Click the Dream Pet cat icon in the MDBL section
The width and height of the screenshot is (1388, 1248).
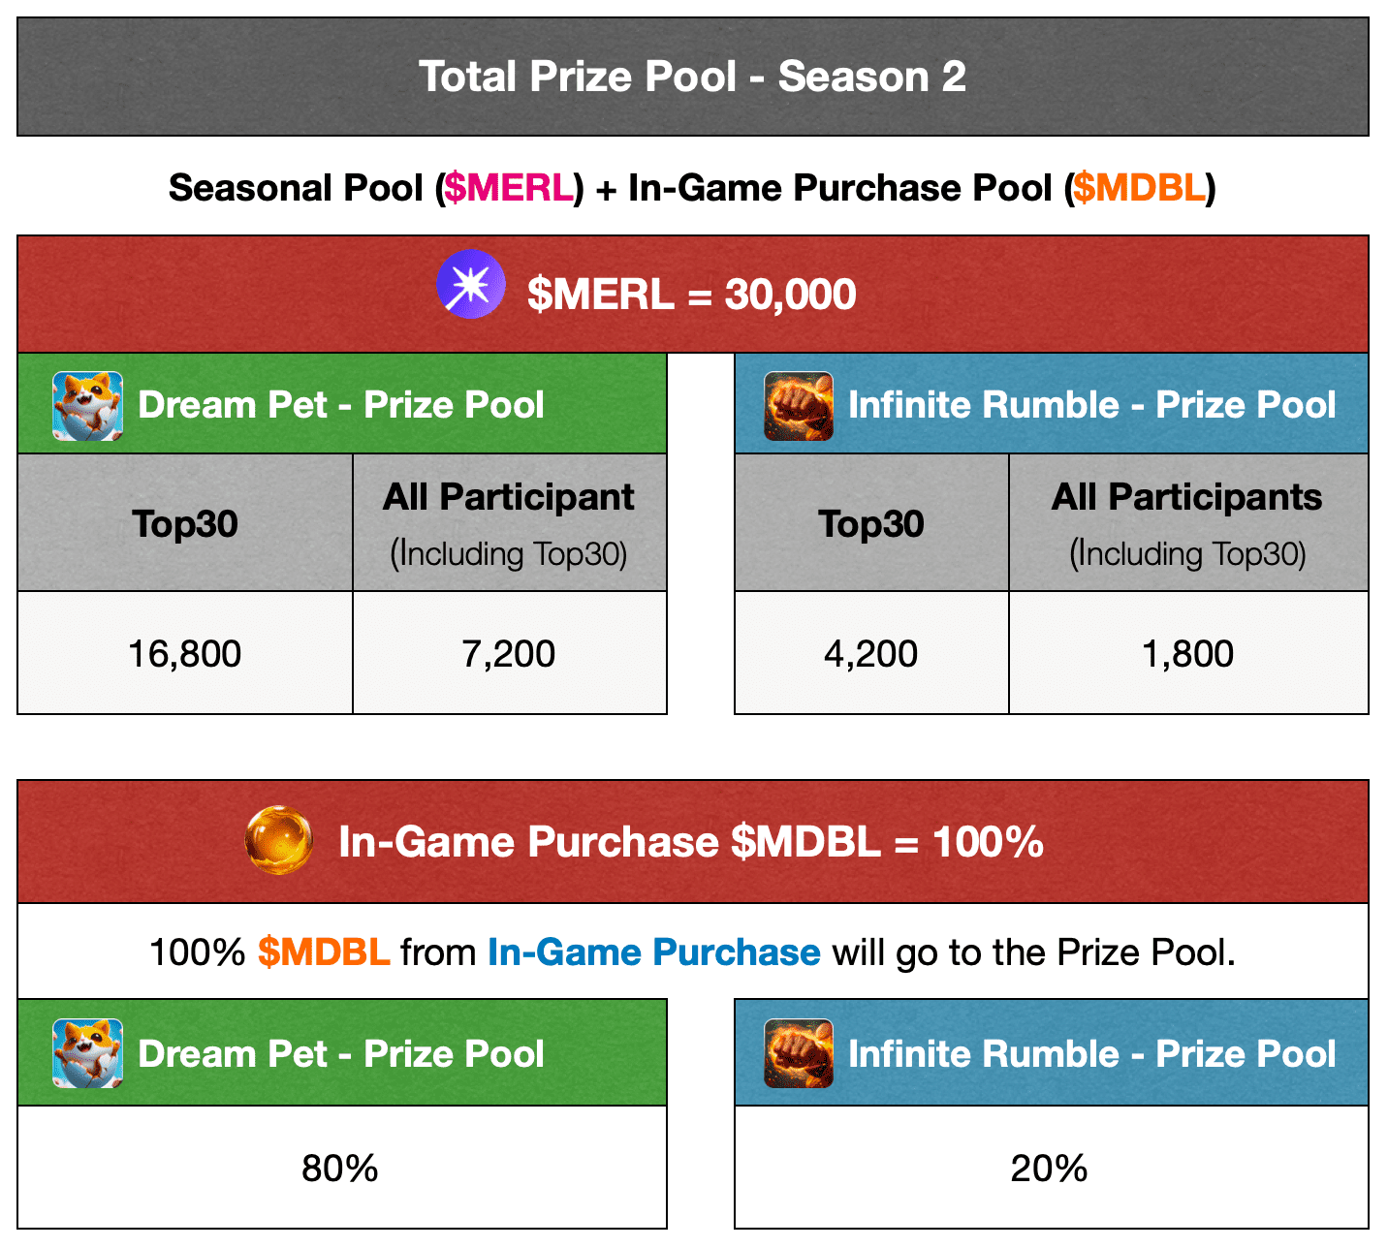point(87,1053)
